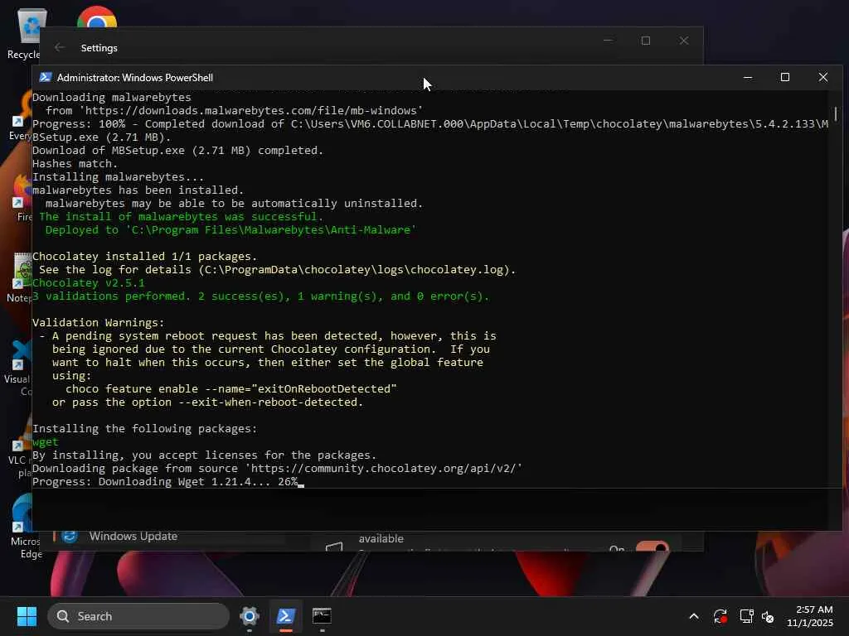849x636 pixels.
Task: Close the Settings window
Action: [x=684, y=41]
